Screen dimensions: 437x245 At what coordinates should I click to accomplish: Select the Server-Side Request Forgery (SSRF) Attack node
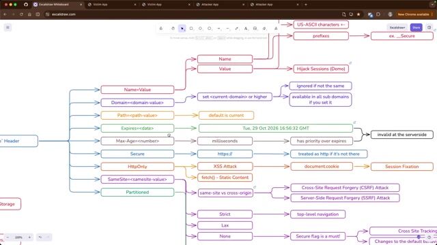click(x=345, y=198)
